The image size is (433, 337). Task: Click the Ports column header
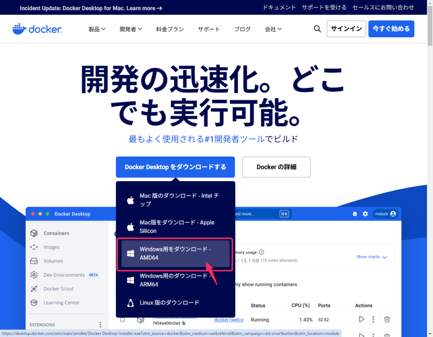[324, 306]
